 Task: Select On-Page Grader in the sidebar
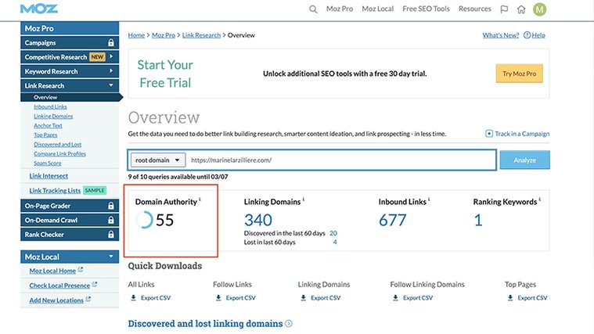pos(70,206)
